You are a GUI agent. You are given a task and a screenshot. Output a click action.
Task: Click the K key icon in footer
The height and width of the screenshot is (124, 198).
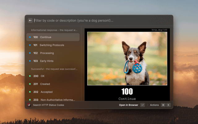point(168,105)
